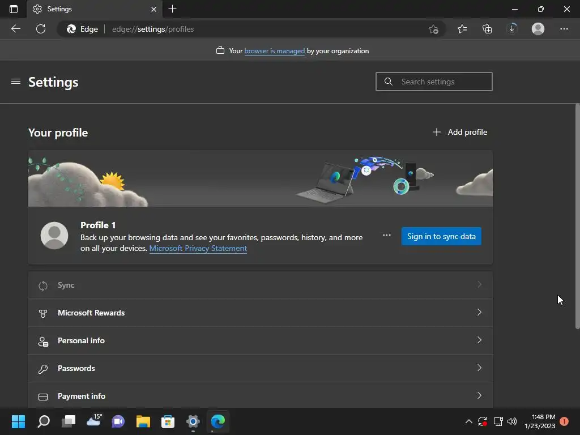Open the tab actions menu icon
The image size is (580, 435).
14,9
